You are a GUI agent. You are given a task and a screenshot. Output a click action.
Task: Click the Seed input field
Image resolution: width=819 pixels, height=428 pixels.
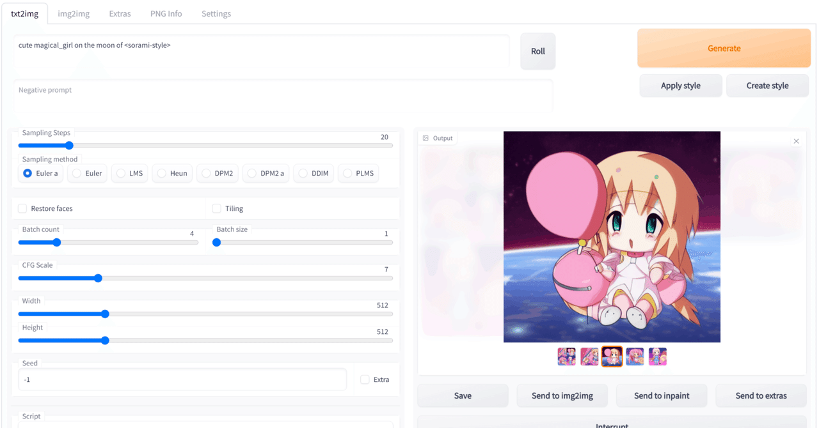pyautogui.click(x=182, y=379)
